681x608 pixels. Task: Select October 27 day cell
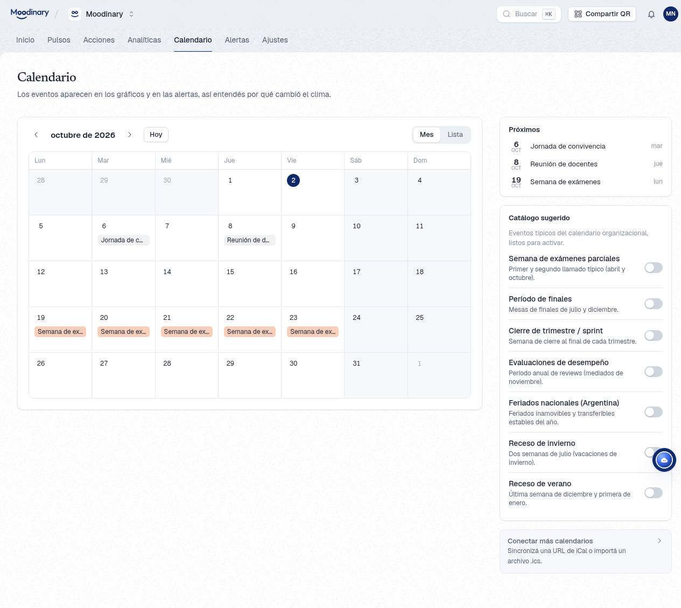[123, 375]
